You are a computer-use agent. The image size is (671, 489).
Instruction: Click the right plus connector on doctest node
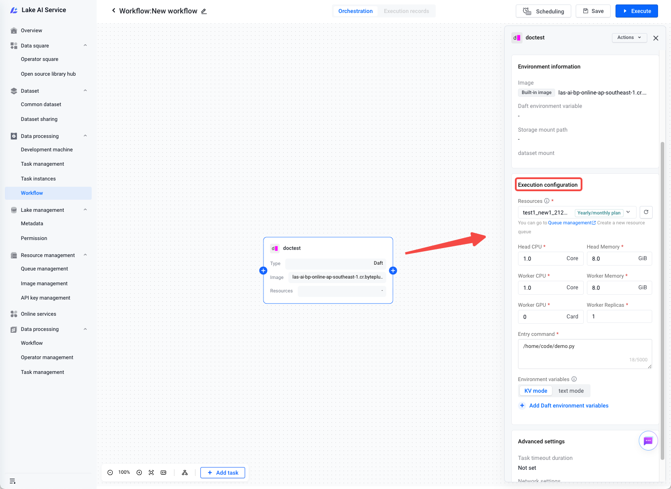[393, 270]
